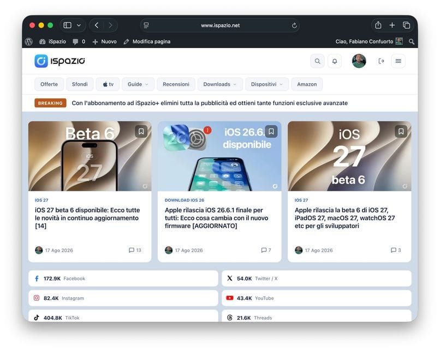Click the 17 Ago 2026 date on first article

pos(59,250)
